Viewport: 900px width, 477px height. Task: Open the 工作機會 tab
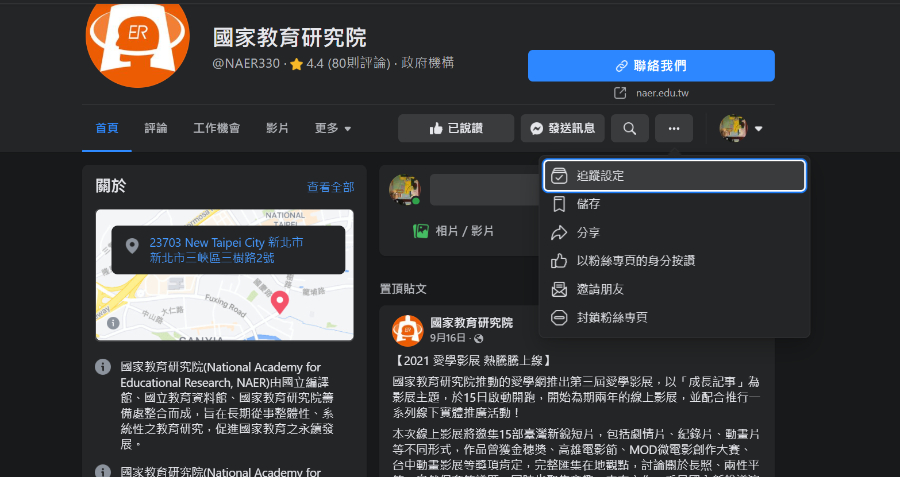click(217, 129)
